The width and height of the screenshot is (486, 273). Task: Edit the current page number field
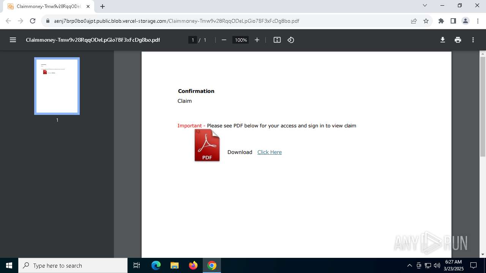[193, 40]
